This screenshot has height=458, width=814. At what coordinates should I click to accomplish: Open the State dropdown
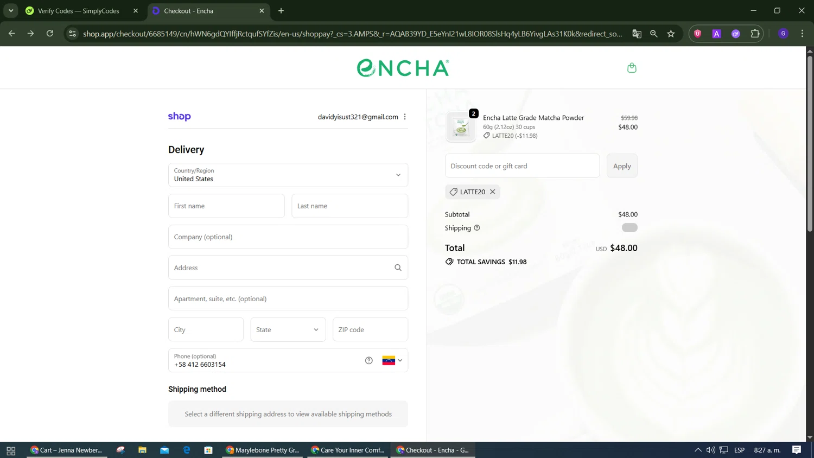tap(288, 329)
